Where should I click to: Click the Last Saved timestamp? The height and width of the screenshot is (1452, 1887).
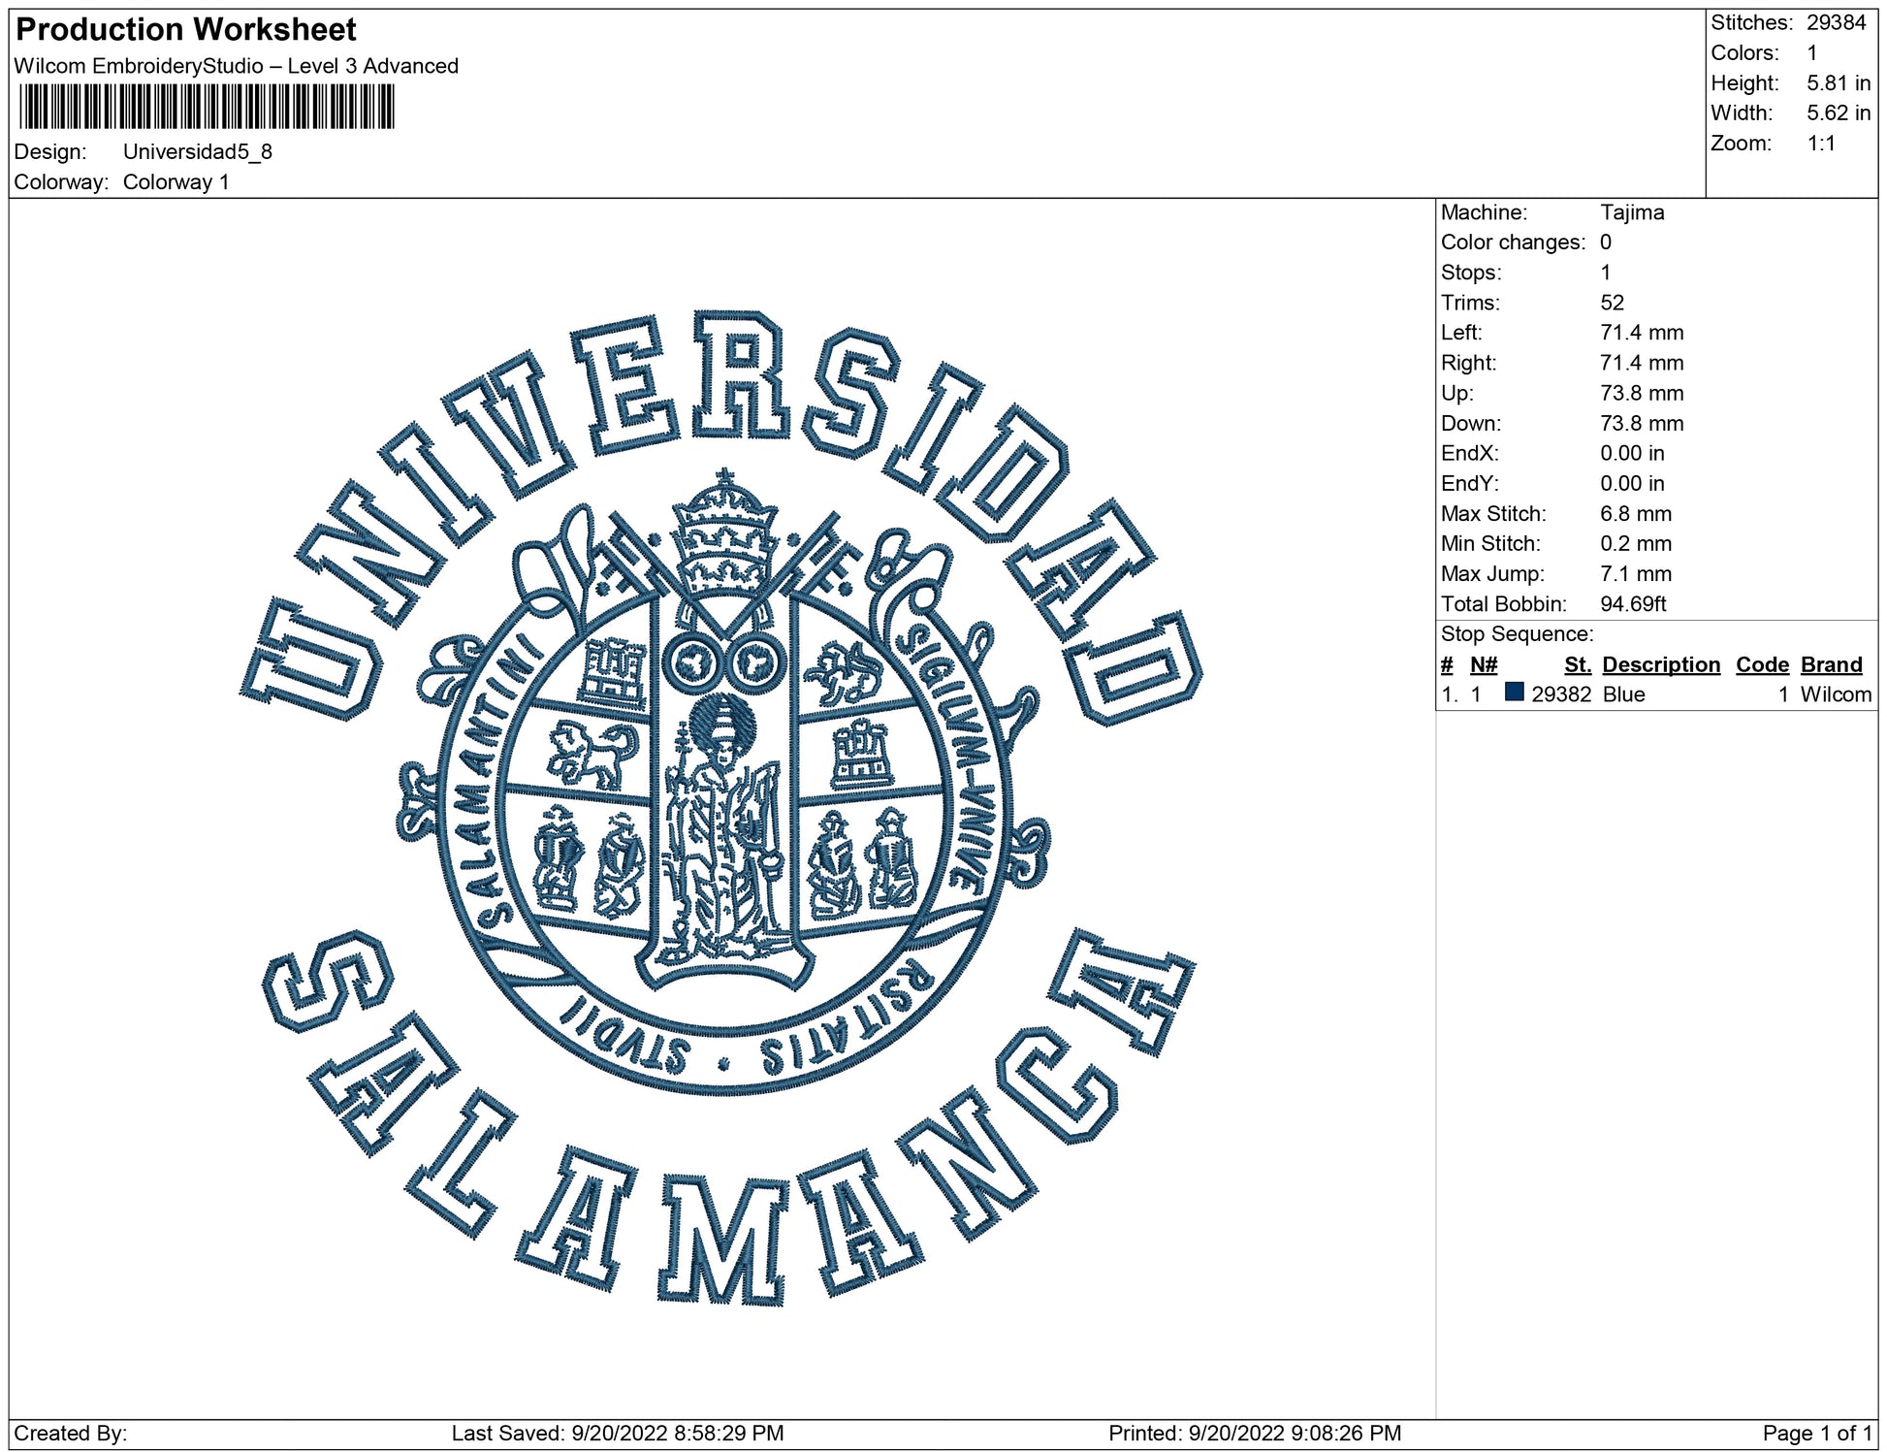(x=617, y=1434)
